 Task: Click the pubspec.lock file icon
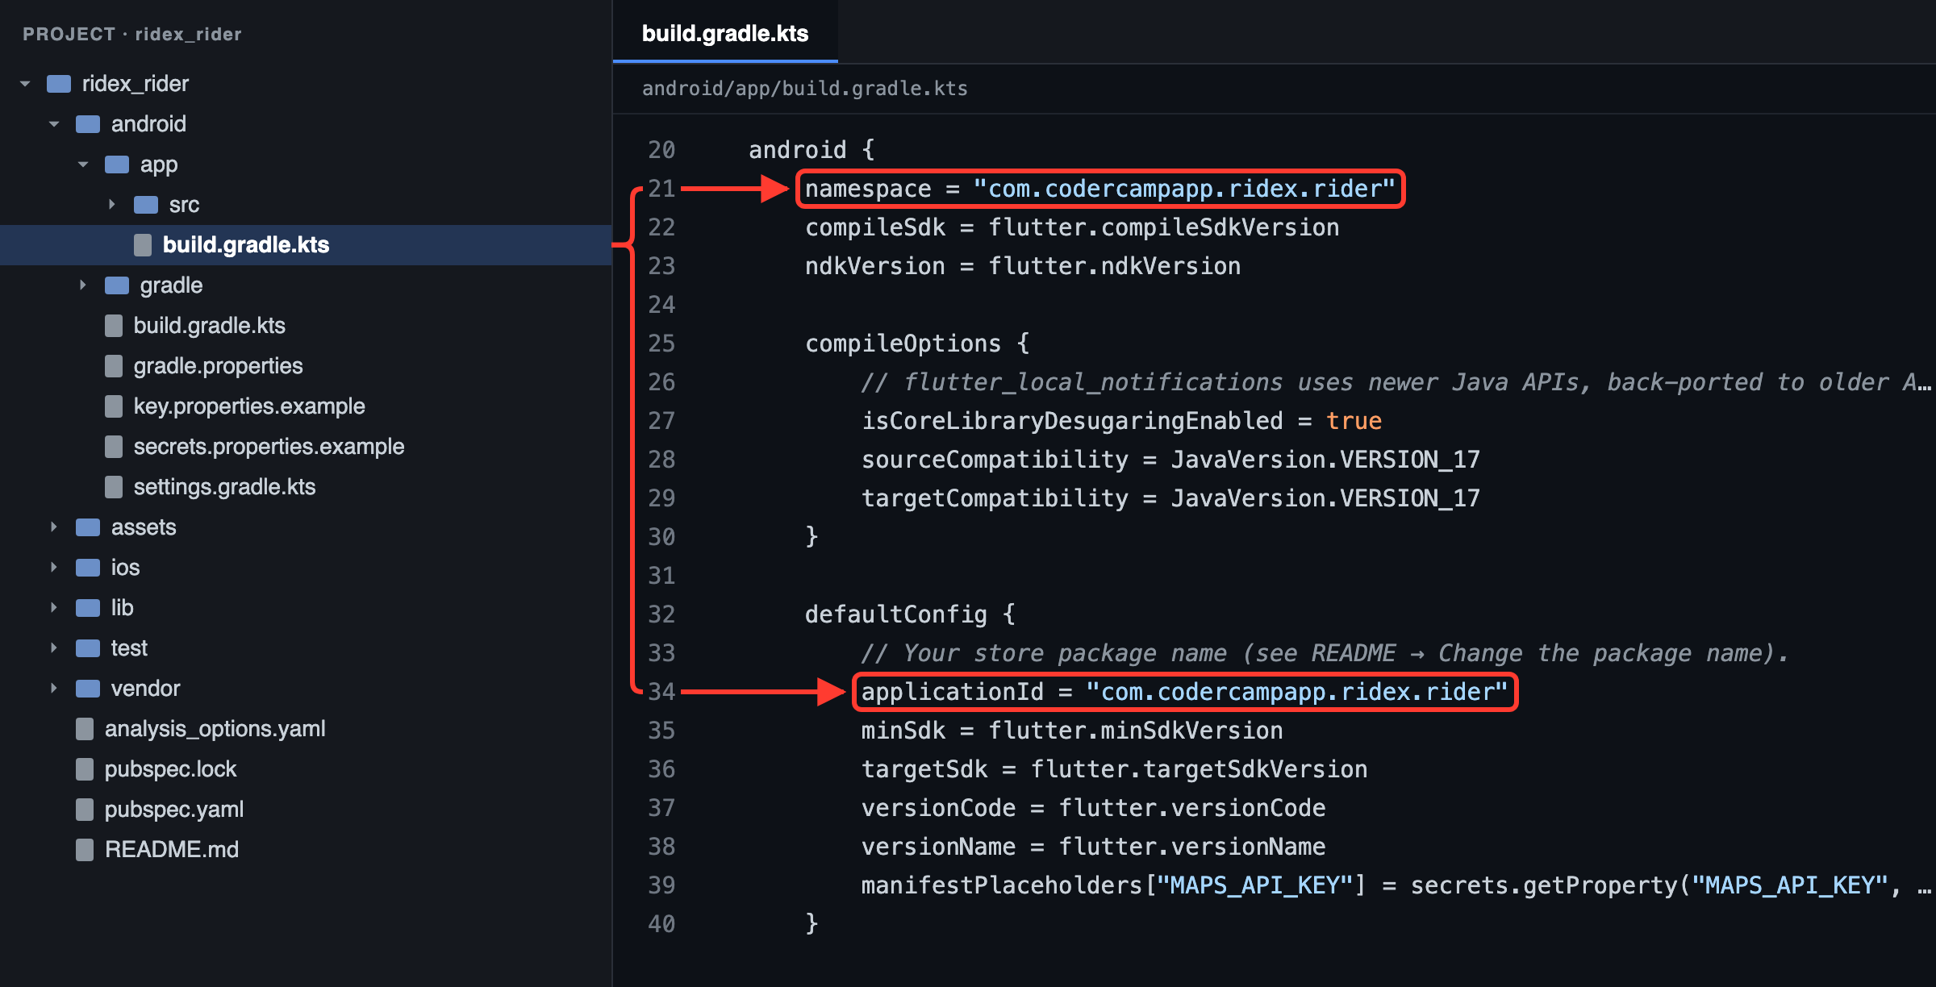coord(85,769)
